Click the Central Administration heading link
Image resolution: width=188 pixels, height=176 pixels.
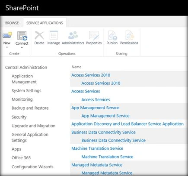[x=26, y=67]
